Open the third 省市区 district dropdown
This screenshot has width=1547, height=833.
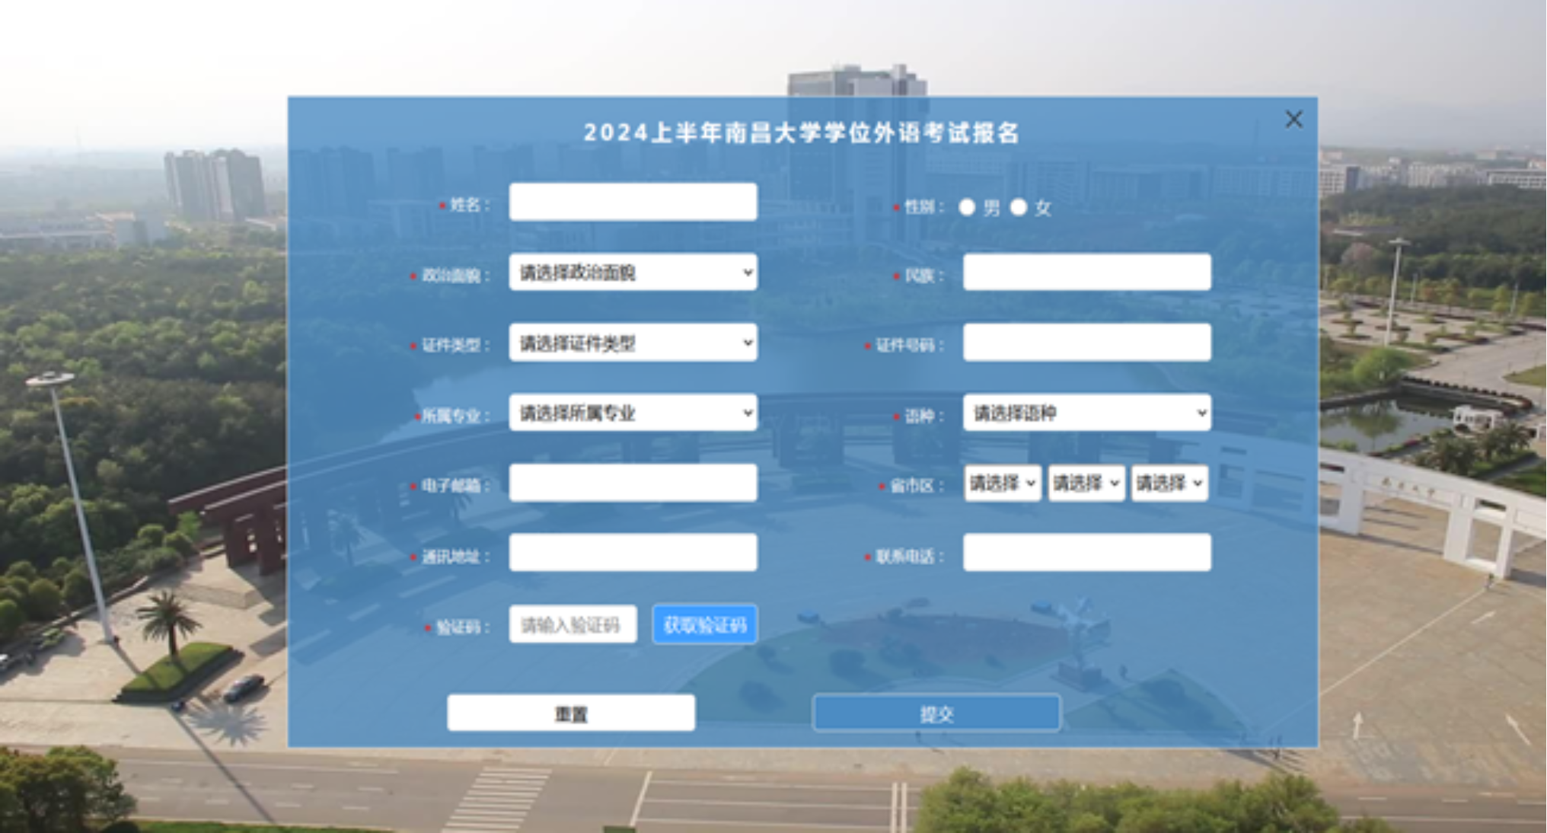pos(1169,484)
